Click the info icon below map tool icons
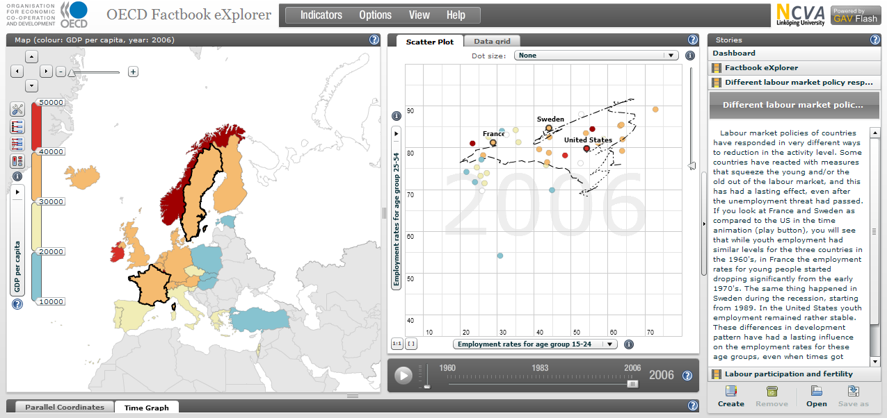This screenshot has width=887, height=418. tap(17, 176)
